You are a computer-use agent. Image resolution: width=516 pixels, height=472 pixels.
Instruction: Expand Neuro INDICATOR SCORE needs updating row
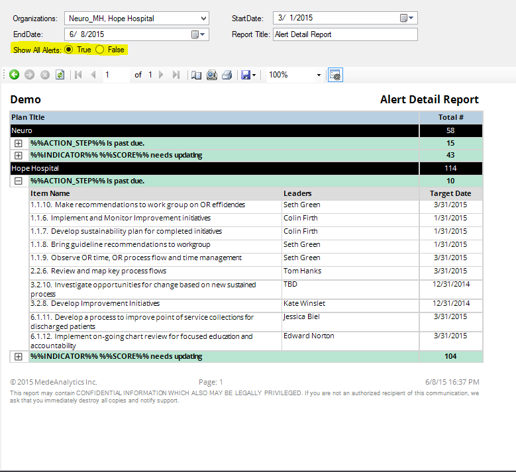[x=19, y=156]
